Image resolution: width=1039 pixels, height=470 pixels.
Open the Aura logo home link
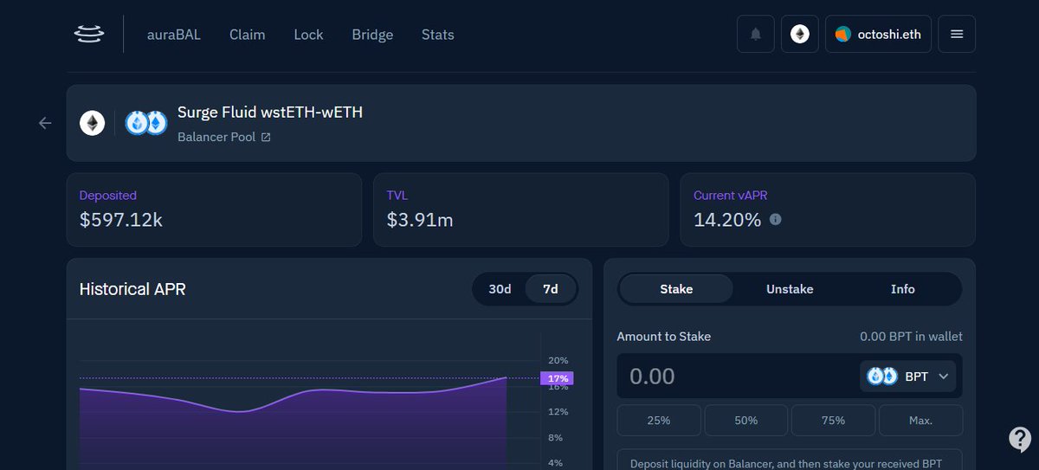(x=88, y=35)
